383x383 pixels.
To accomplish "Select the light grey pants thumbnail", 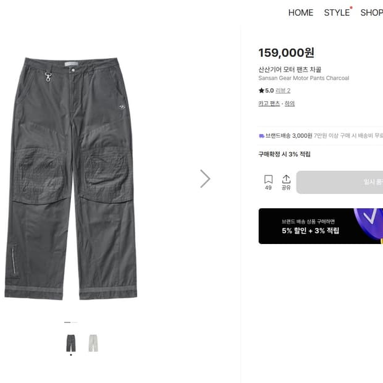I will tap(93, 343).
